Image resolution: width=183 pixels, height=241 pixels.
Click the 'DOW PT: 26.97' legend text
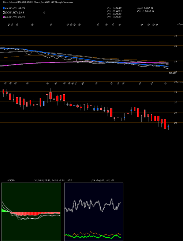[15, 17]
